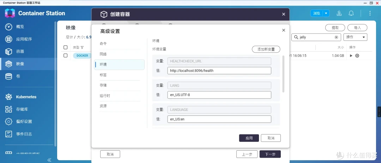Open the 概览 overview gauge icon

[9, 27]
